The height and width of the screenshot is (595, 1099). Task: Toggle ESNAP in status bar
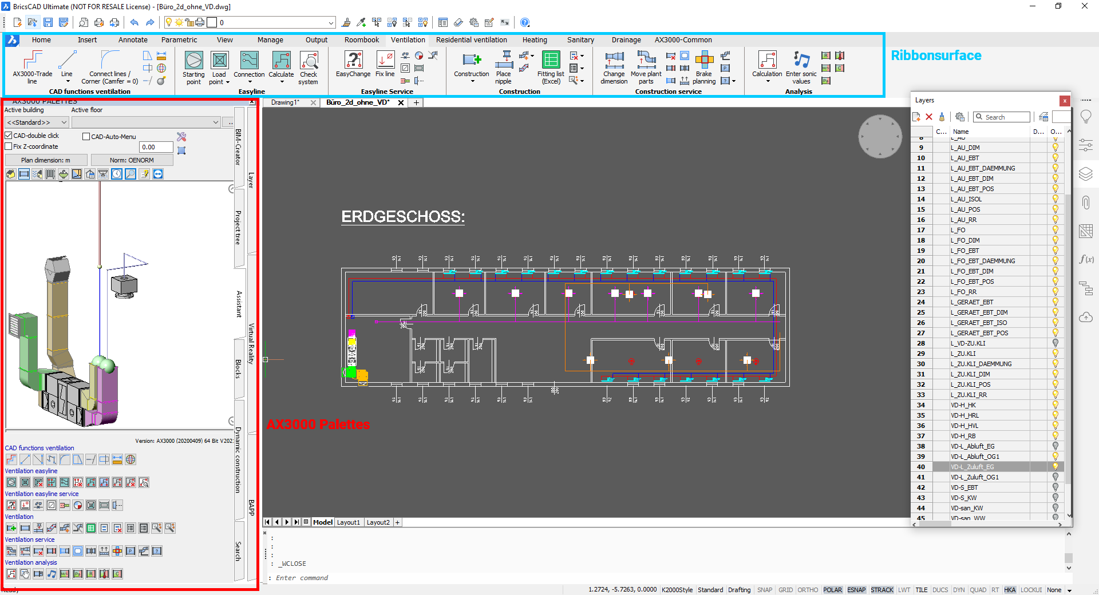(856, 590)
